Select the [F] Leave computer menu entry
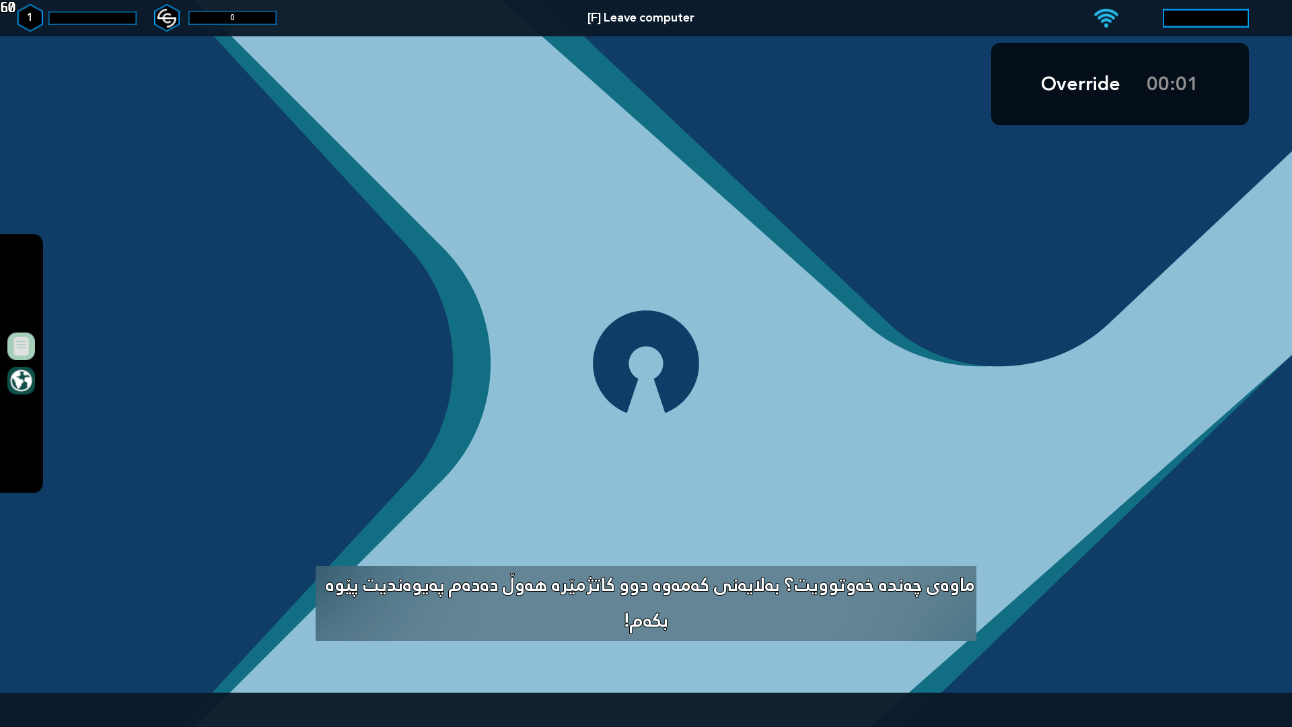Viewport: 1292px width, 727px height. pyautogui.click(x=640, y=18)
